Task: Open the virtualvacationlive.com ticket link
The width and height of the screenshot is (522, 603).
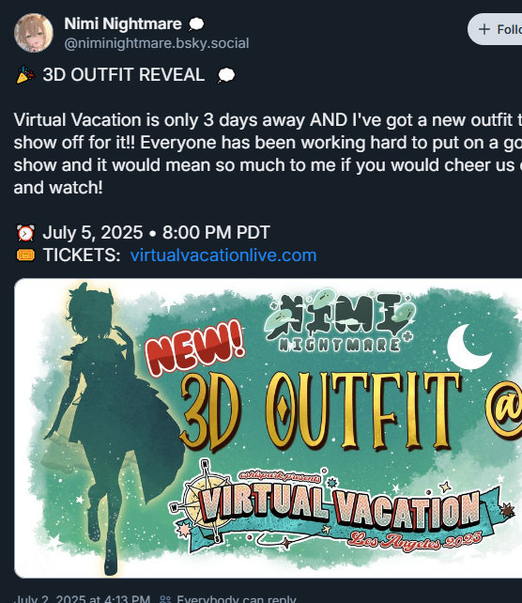Action: [223, 255]
